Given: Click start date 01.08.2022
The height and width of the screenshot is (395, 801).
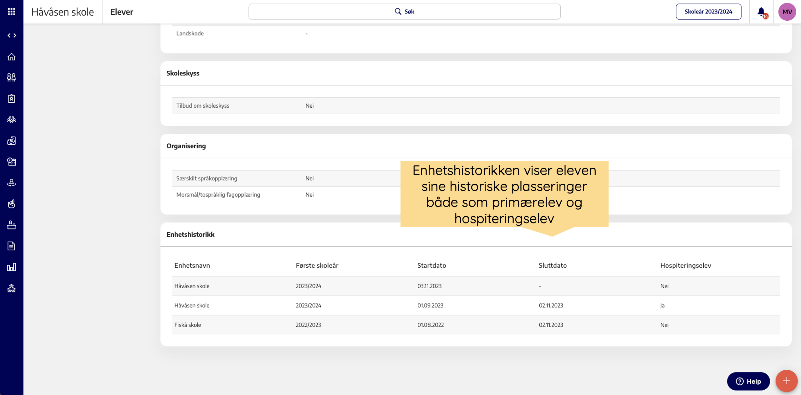Looking at the screenshot, I should (x=431, y=325).
